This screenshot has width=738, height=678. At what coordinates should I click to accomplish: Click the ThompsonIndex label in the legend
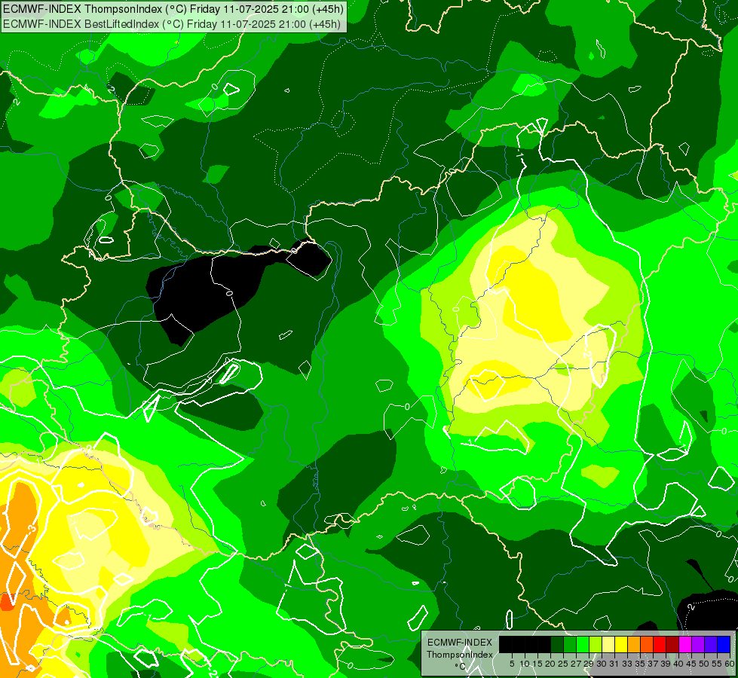[x=460, y=655]
